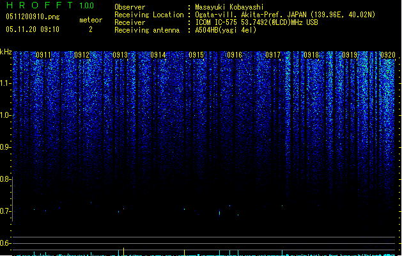The image size is (402, 256).
Task: Click the HROFFT 1.0.0 title text
Action: point(50,5)
